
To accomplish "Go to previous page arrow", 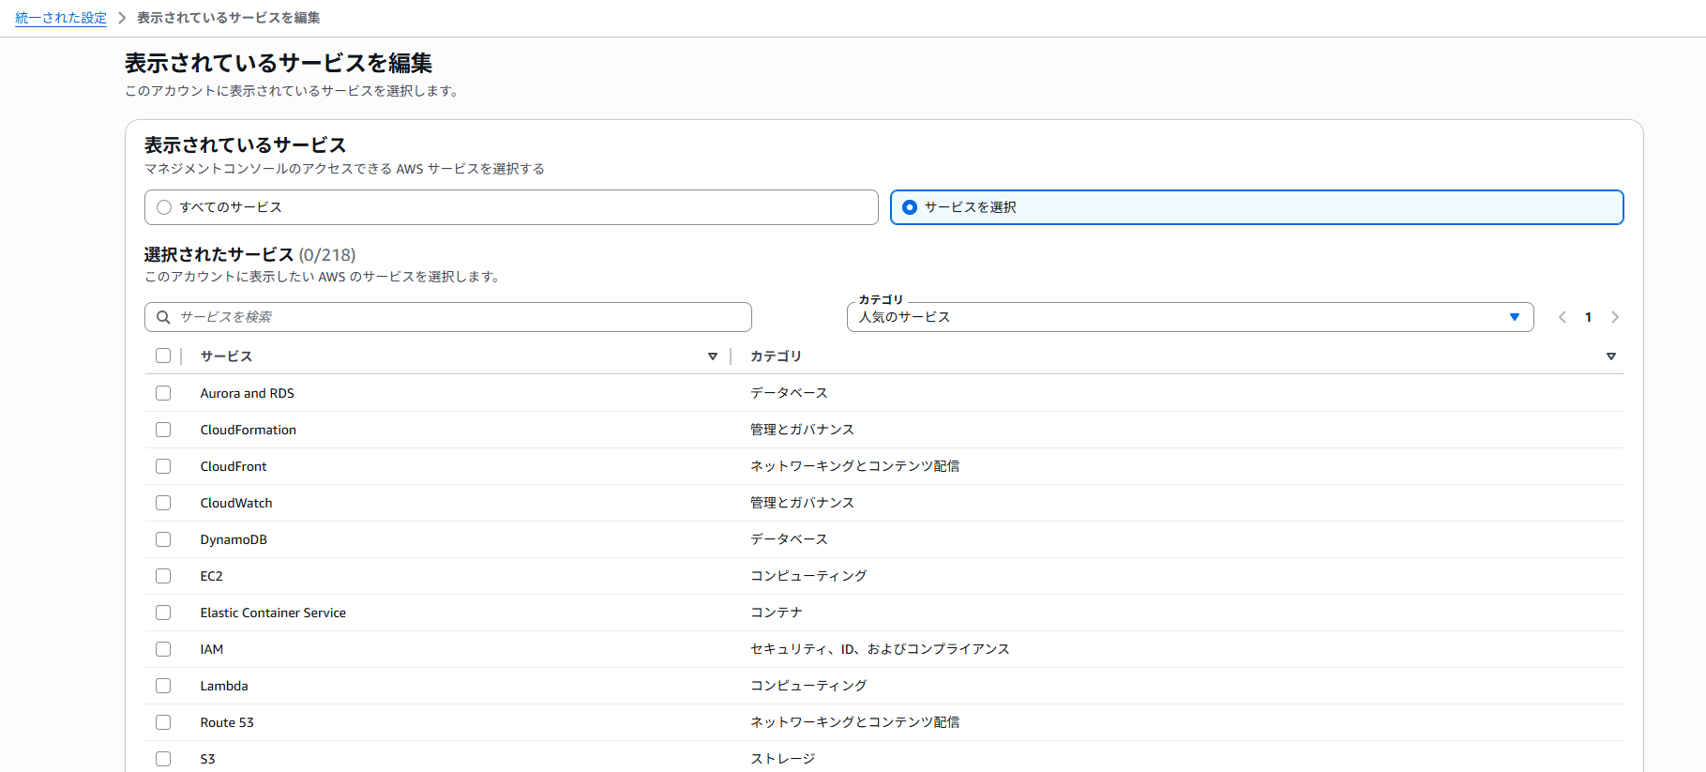I will (x=1563, y=317).
